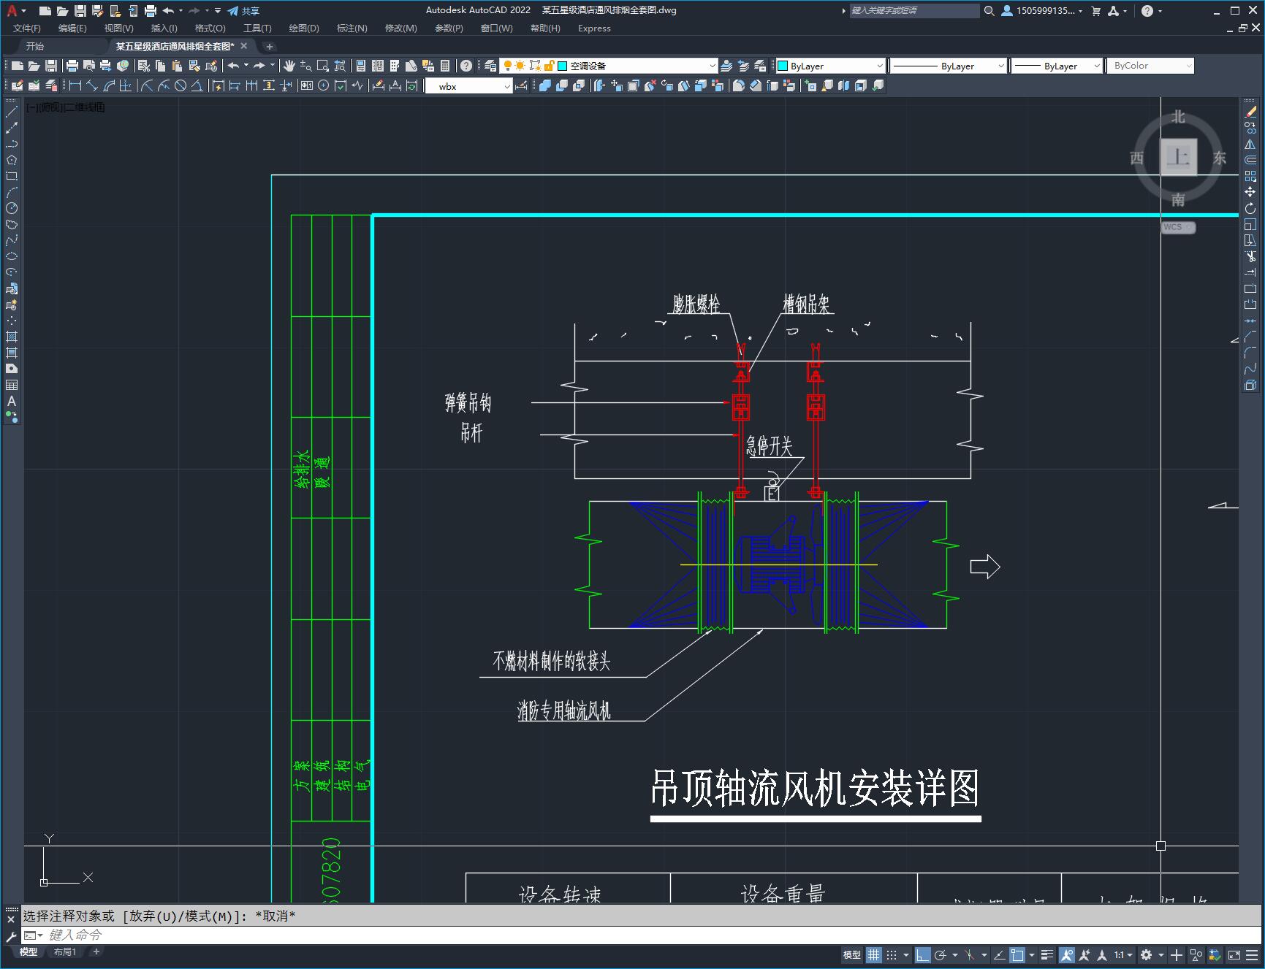Open the Layer Properties Manager icon
This screenshot has height=969, width=1265.
[x=490, y=66]
